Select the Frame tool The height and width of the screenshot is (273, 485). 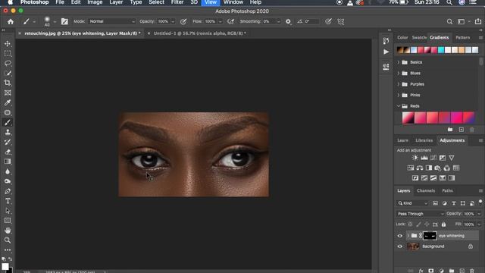[8, 93]
